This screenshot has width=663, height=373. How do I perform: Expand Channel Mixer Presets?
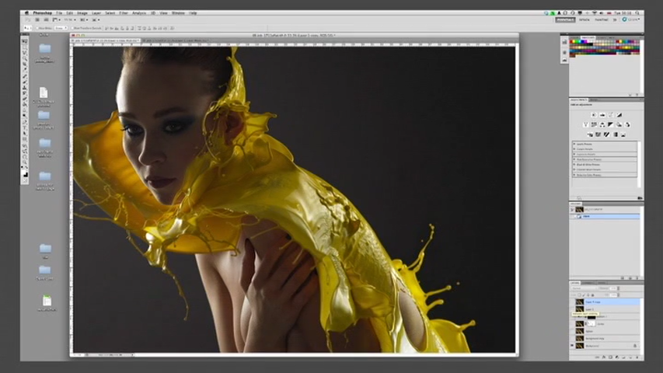click(x=574, y=169)
